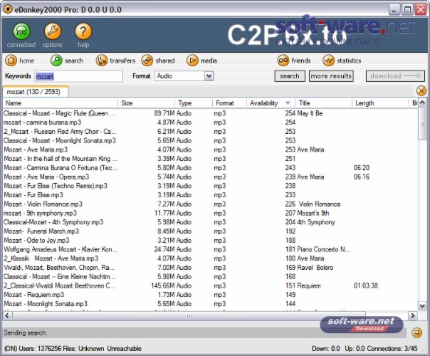Select '2_Klassik Mozart - Ave Maria.mp3' row
Viewport: 430px width, 356px height.
pyautogui.click(x=210, y=258)
